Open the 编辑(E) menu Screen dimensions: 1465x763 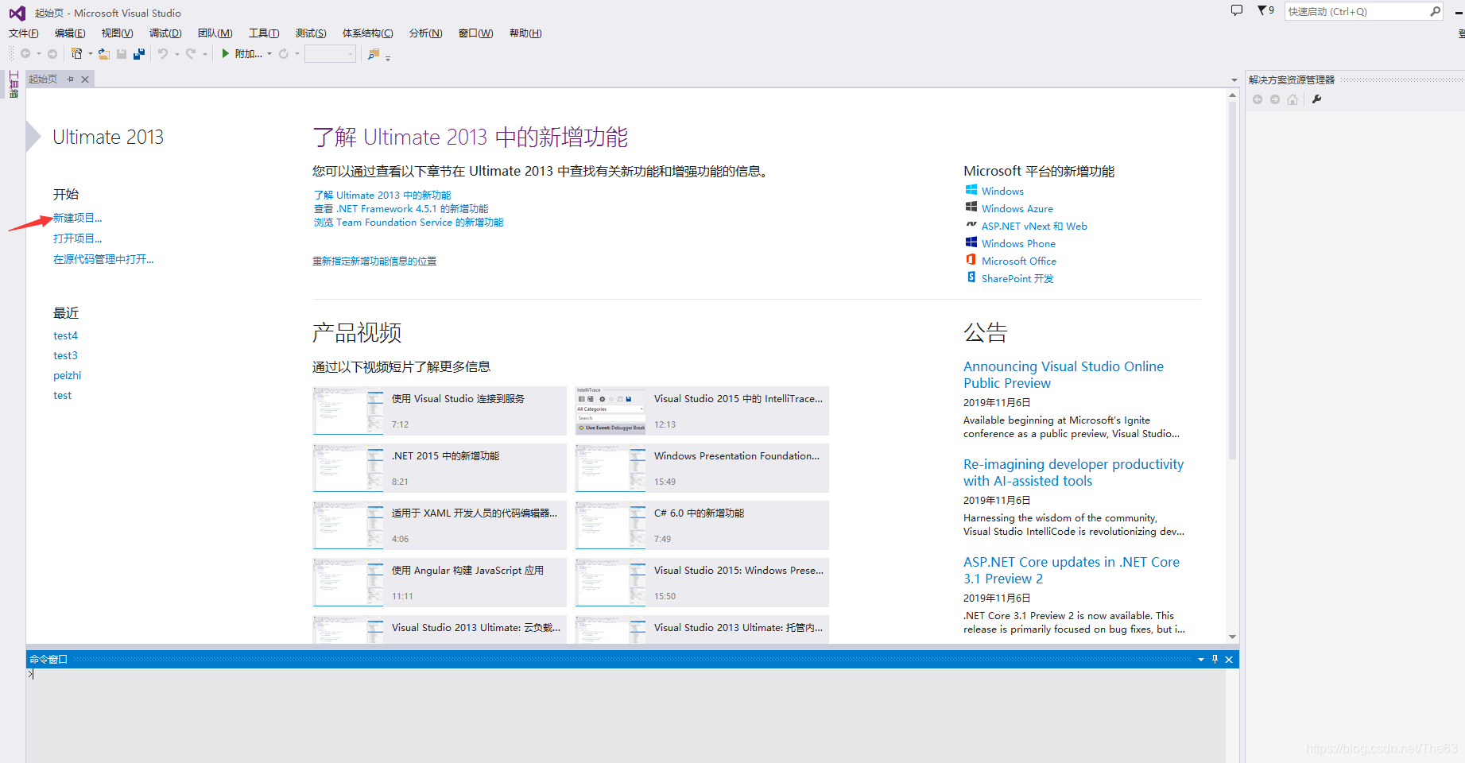70,33
